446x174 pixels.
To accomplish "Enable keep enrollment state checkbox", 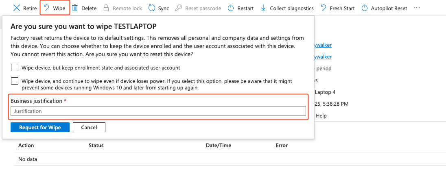I will point(15,67).
